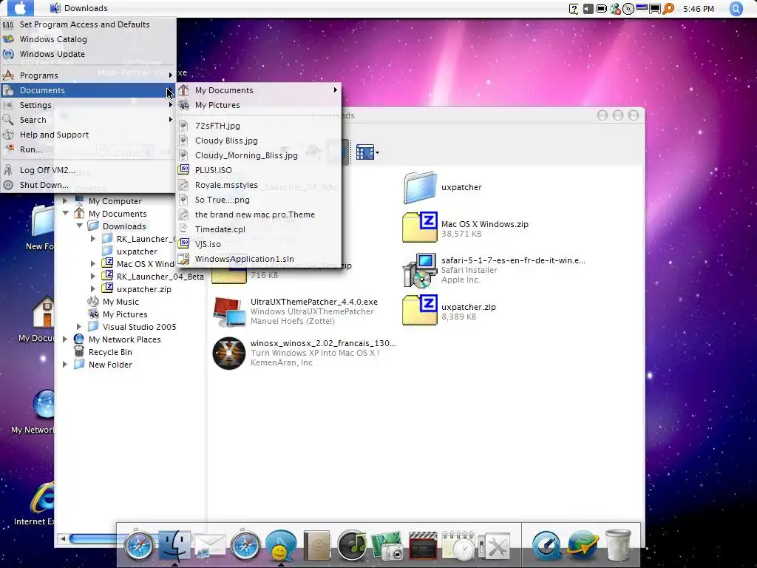This screenshot has height=568, width=757.
Task: Select the winosx_winosx_2.02_francais file
Action: [x=304, y=353]
